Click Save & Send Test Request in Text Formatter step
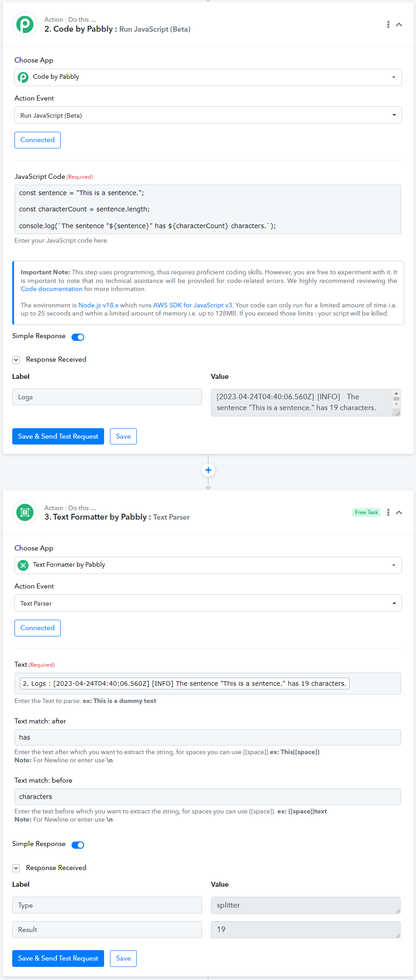Viewport: 416px width, 980px height. click(58, 958)
